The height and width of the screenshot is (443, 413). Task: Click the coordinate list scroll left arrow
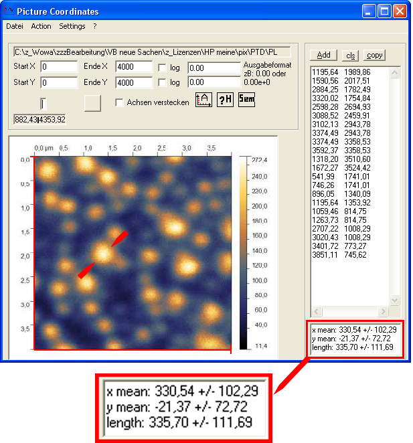pos(317,311)
